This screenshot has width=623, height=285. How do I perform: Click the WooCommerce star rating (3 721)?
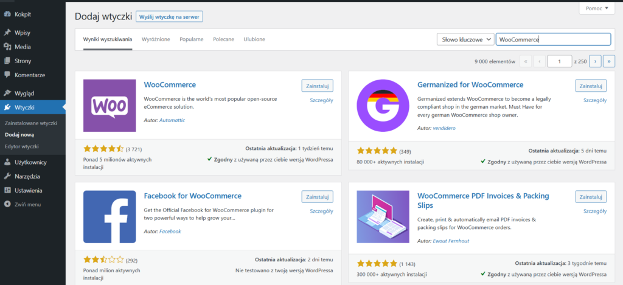103,149
